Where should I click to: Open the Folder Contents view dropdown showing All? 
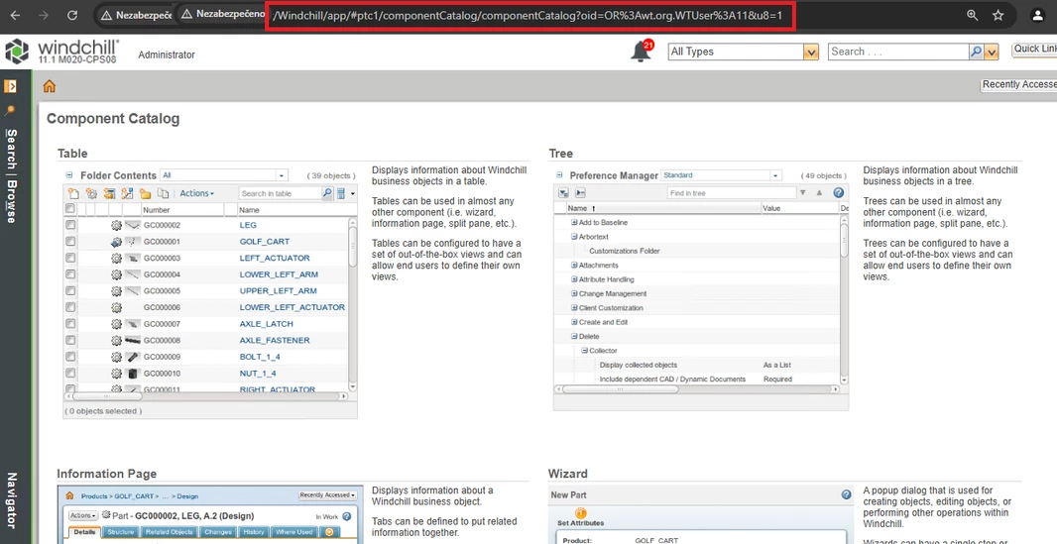283,175
